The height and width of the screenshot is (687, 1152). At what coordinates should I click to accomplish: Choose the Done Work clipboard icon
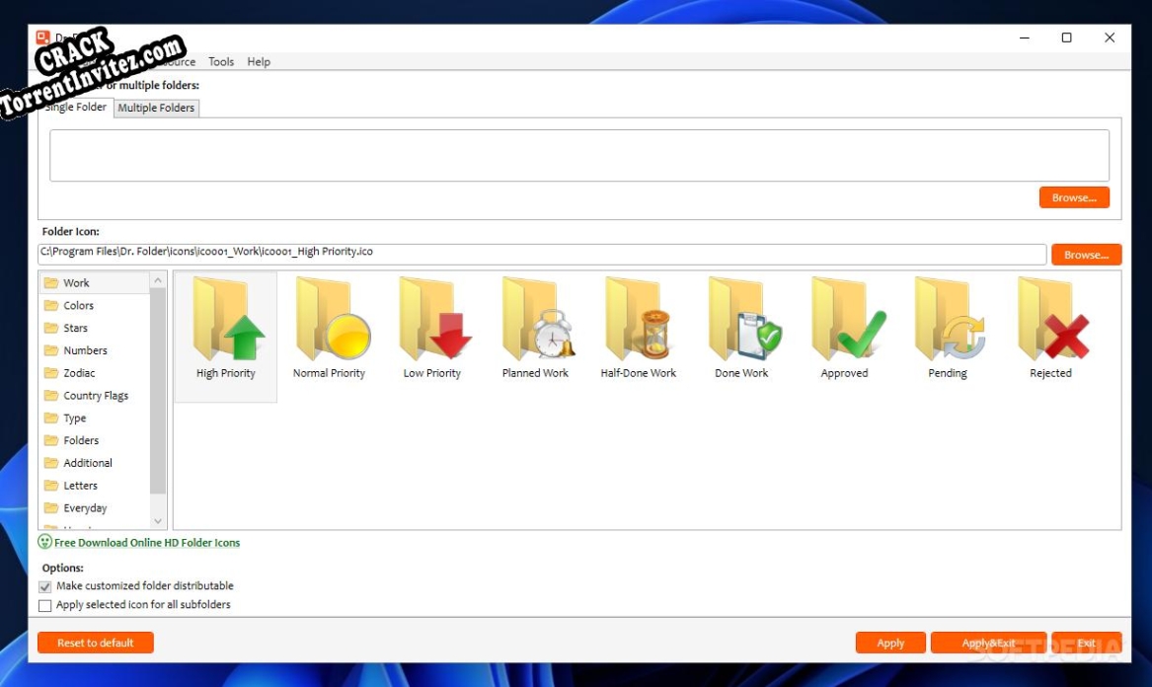click(x=741, y=326)
